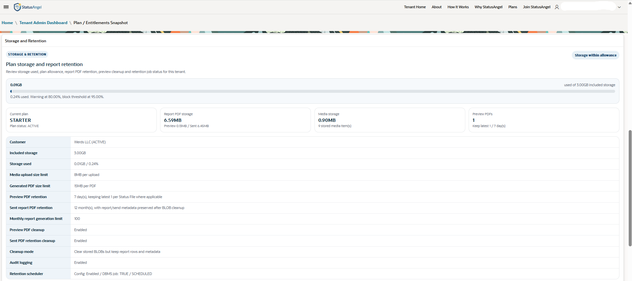
Task: Follow the Home breadcrumb link
Action: click(x=7, y=23)
